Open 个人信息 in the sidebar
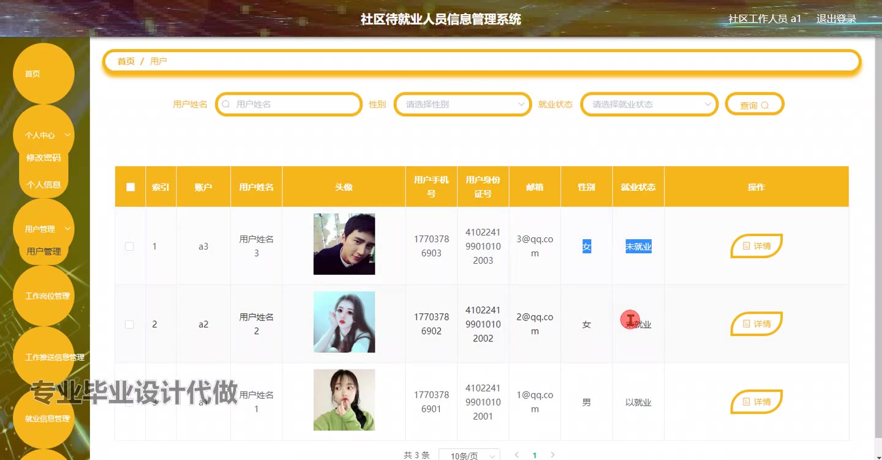This screenshot has width=882, height=460. [43, 184]
